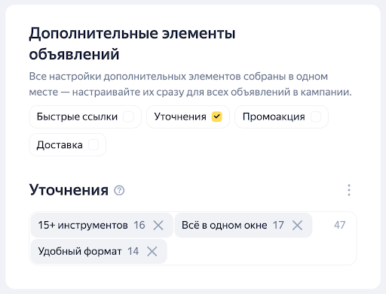Open the three-dot menu for Уточнения
Screen dimensions: 386x294
[349, 190]
